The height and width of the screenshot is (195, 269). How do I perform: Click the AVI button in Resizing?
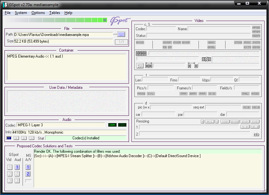[x=210, y=122]
